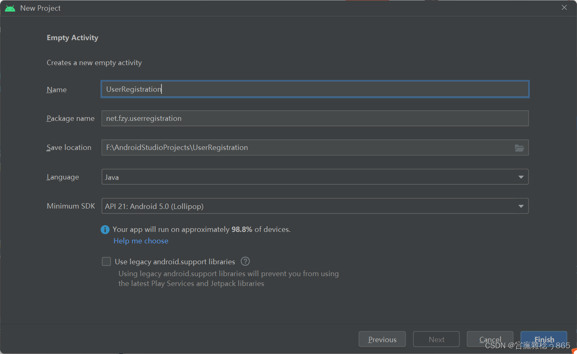Close the New Project dialog
Viewport: 577px width, 354px height.
pyautogui.click(x=564, y=8)
